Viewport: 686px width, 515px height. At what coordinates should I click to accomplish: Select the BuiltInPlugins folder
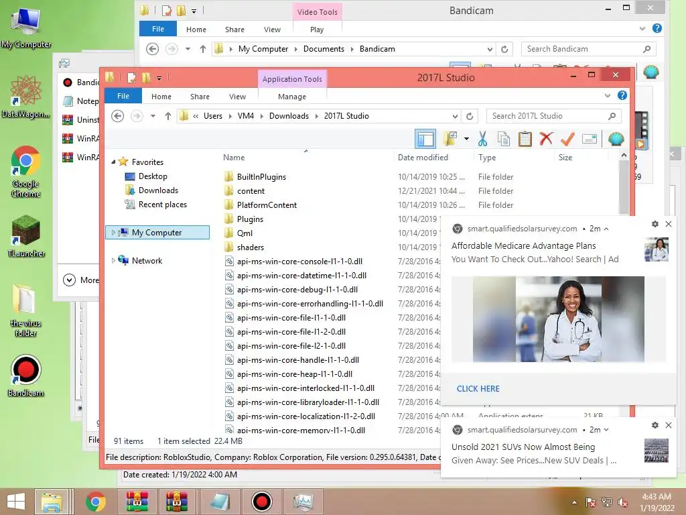pyautogui.click(x=261, y=177)
